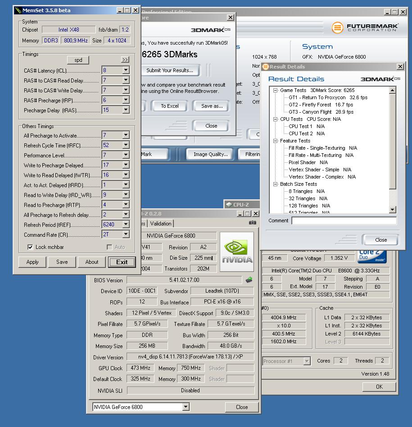
Task: Close the Result Details window via X
Action: tap(400, 66)
